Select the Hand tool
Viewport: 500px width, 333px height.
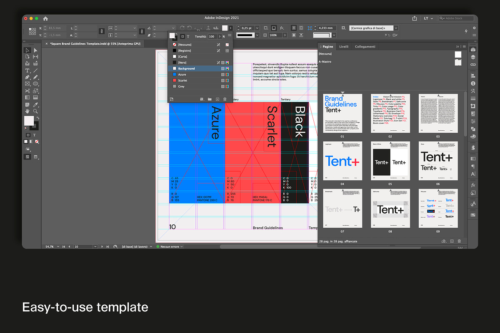point(27,111)
